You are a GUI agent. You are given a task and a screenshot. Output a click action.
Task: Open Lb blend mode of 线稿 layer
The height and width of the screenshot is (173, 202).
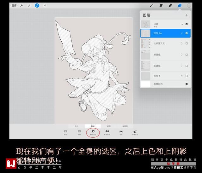pyautogui.click(x=182, y=24)
